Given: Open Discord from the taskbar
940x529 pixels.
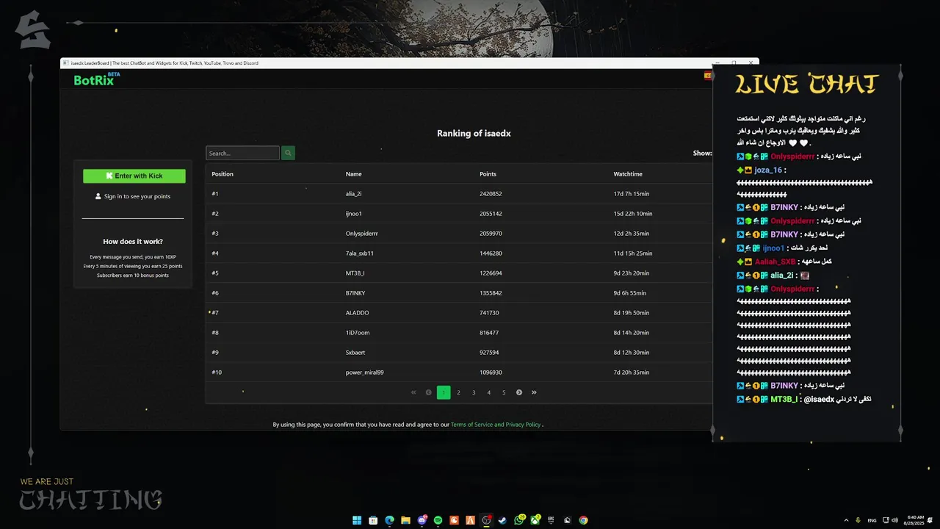Looking at the screenshot, I should click(422, 520).
